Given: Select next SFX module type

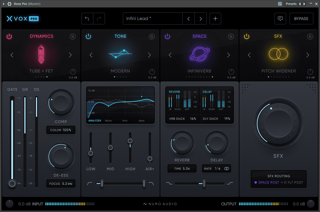Looking at the screenshot, I should click(x=308, y=55).
